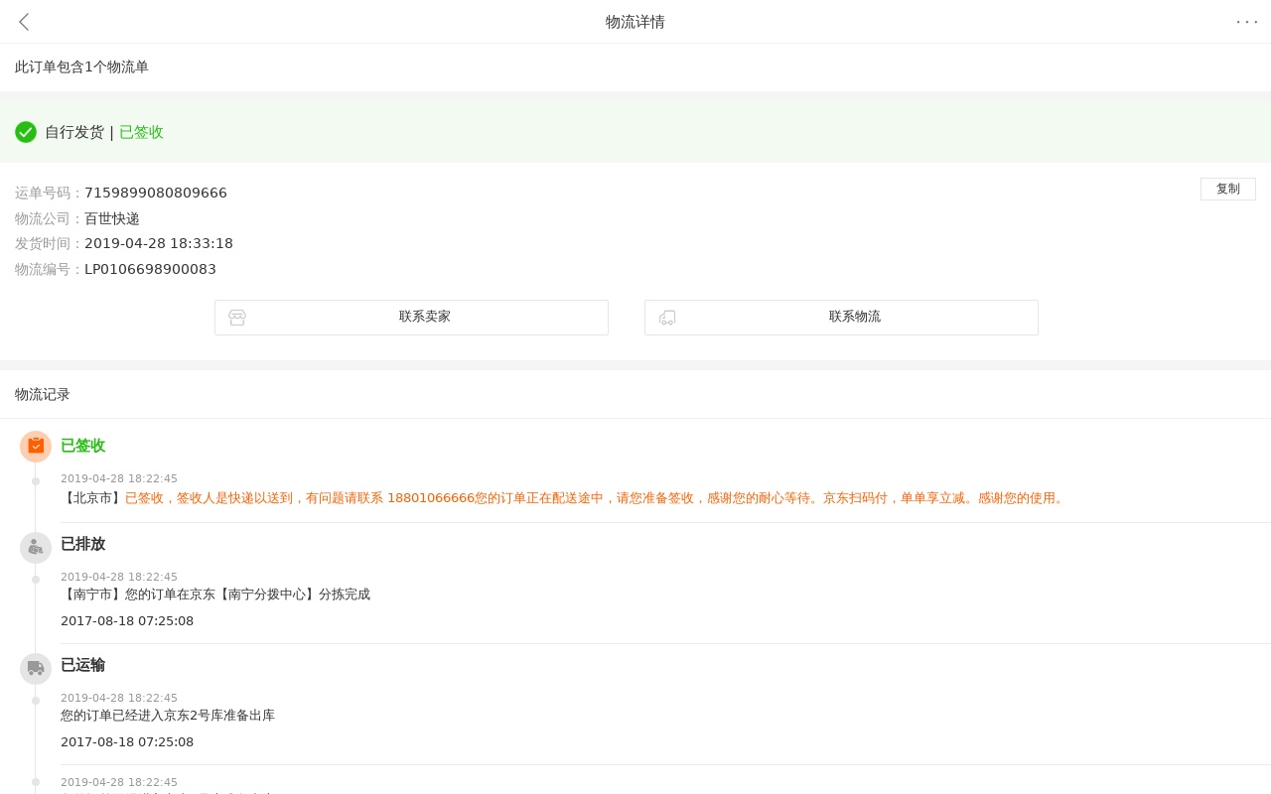Image resolution: width=1271 pixels, height=794 pixels.
Task: Open the three-dot more options menu
Action: coord(1247,22)
